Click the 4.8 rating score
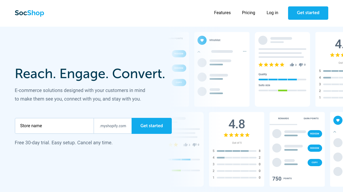 point(237,124)
